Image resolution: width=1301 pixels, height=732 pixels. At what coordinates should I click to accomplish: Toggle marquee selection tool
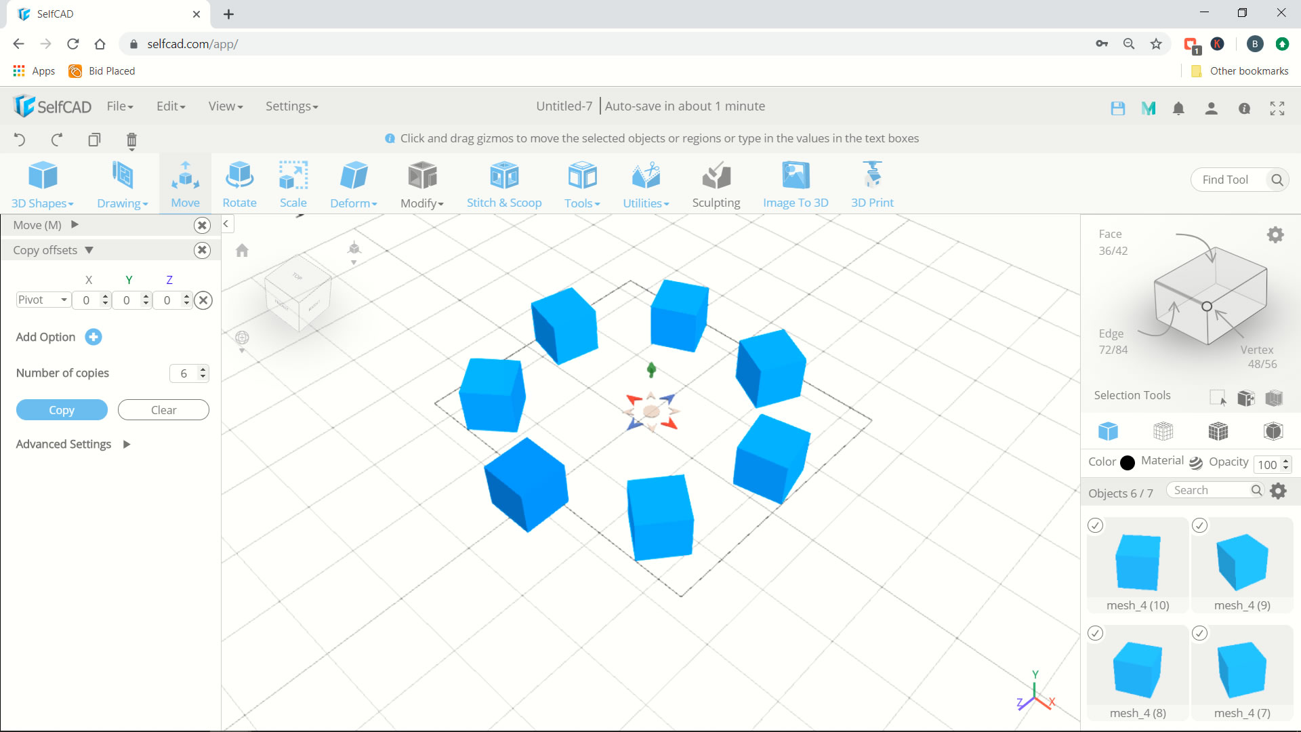pyautogui.click(x=1218, y=398)
